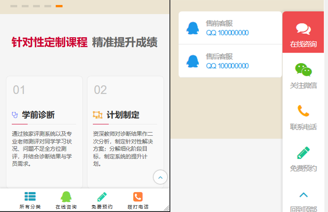
Task: Select the fourth carousel indicator dash
Action: (48, 6)
